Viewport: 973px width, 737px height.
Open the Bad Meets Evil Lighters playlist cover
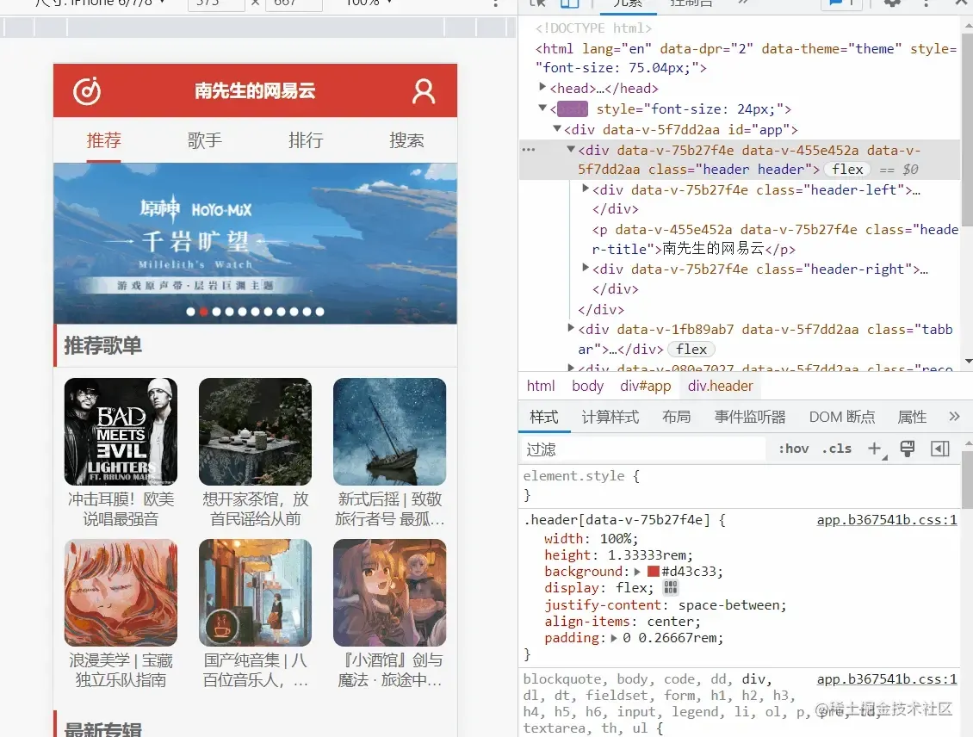(121, 431)
